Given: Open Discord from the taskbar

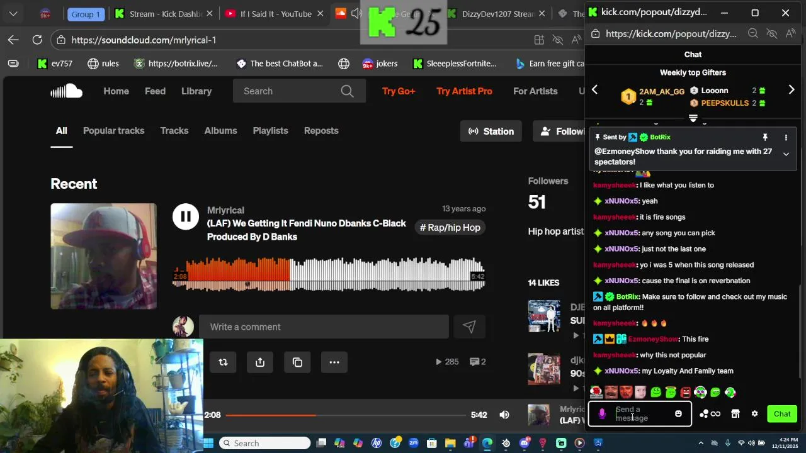Looking at the screenshot, I should (525, 443).
